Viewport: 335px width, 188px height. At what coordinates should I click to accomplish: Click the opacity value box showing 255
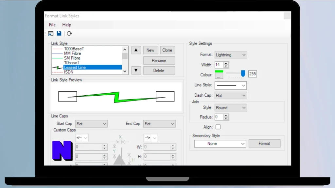[x=252, y=74]
